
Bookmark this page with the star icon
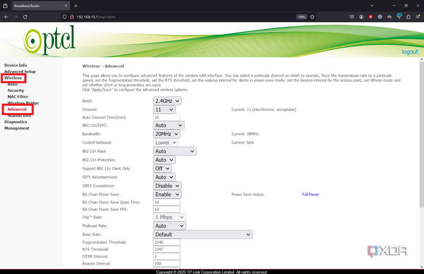(x=312, y=17)
